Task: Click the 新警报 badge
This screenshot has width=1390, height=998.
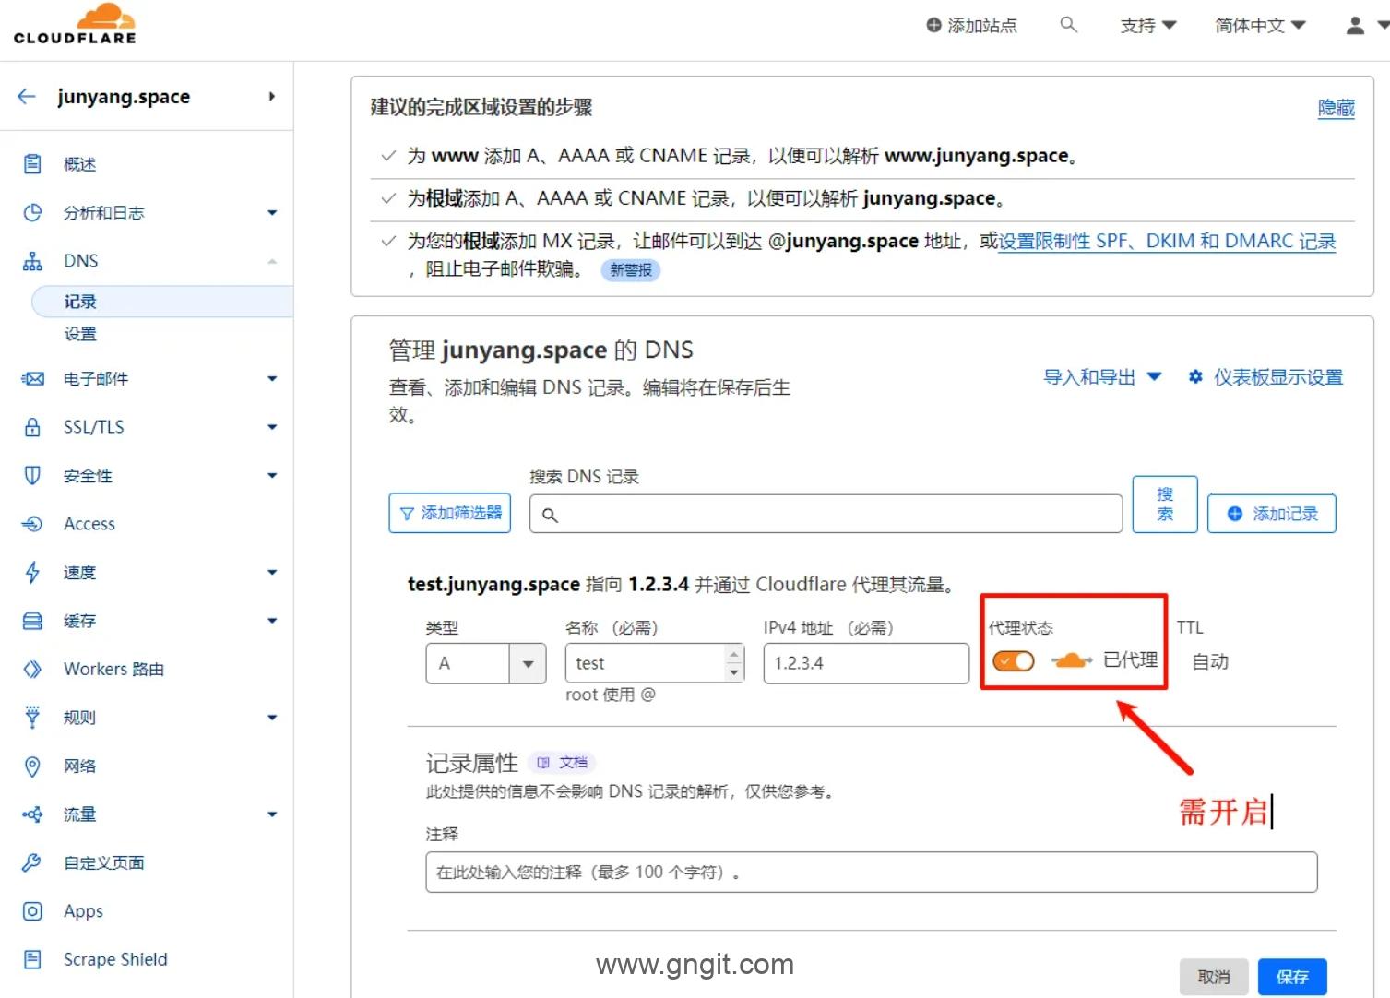Action: [631, 269]
